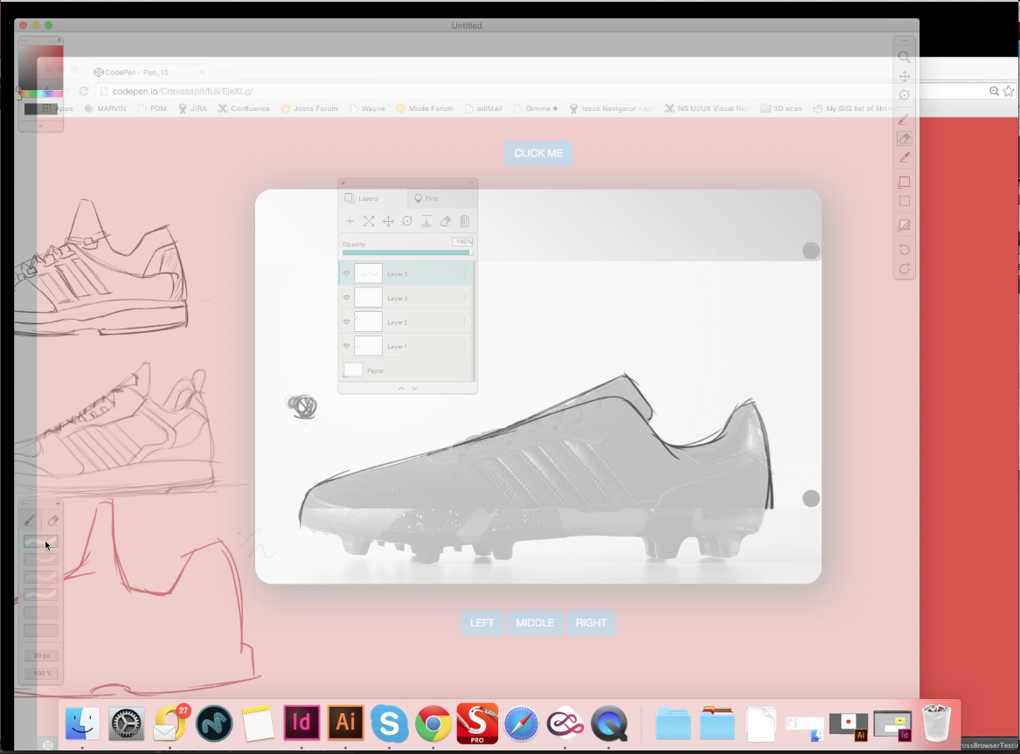
Task: Select the brush icon in brush panel
Action: [x=30, y=520]
